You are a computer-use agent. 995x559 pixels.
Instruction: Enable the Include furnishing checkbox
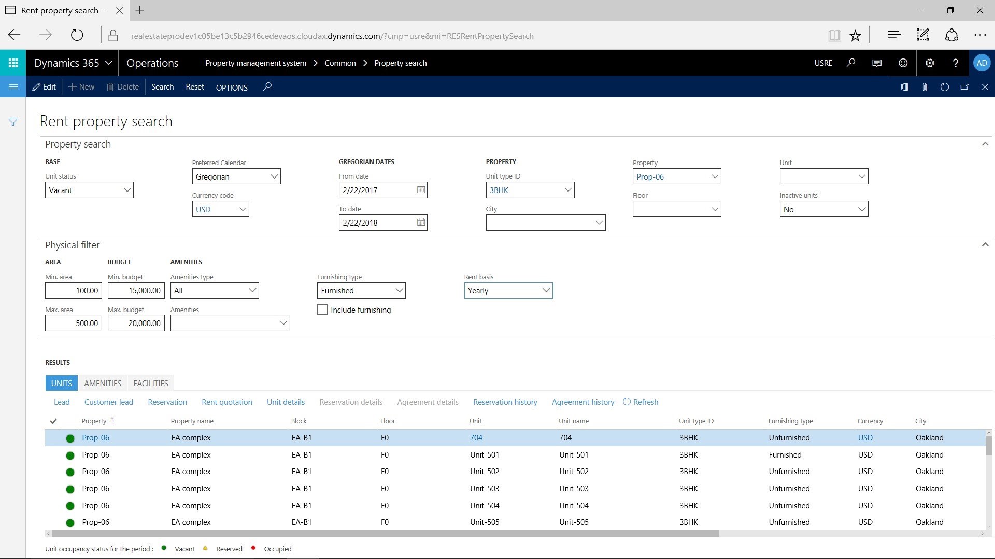click(x=322, y=310)
